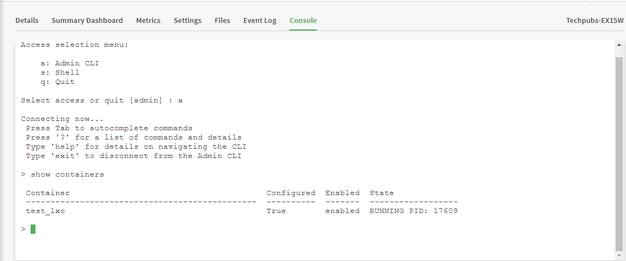Image resolution: width=626 pixels, height=261 pixels.
Task: Click the Techpubs-EX15W device name
Action: coord(594,21)
